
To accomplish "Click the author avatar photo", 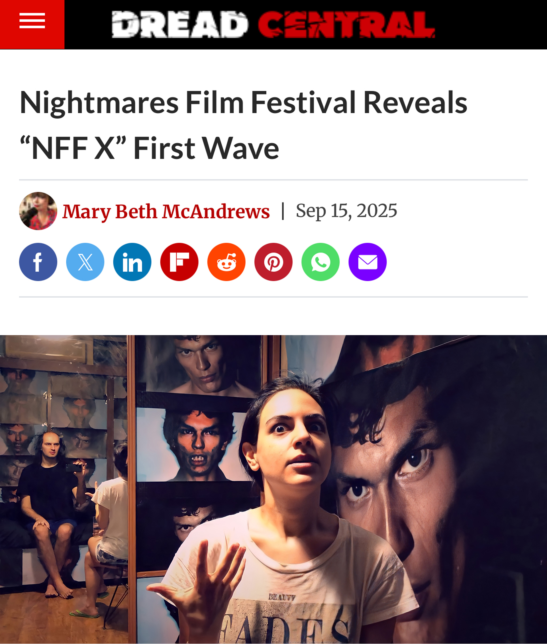I will (38, 211).
